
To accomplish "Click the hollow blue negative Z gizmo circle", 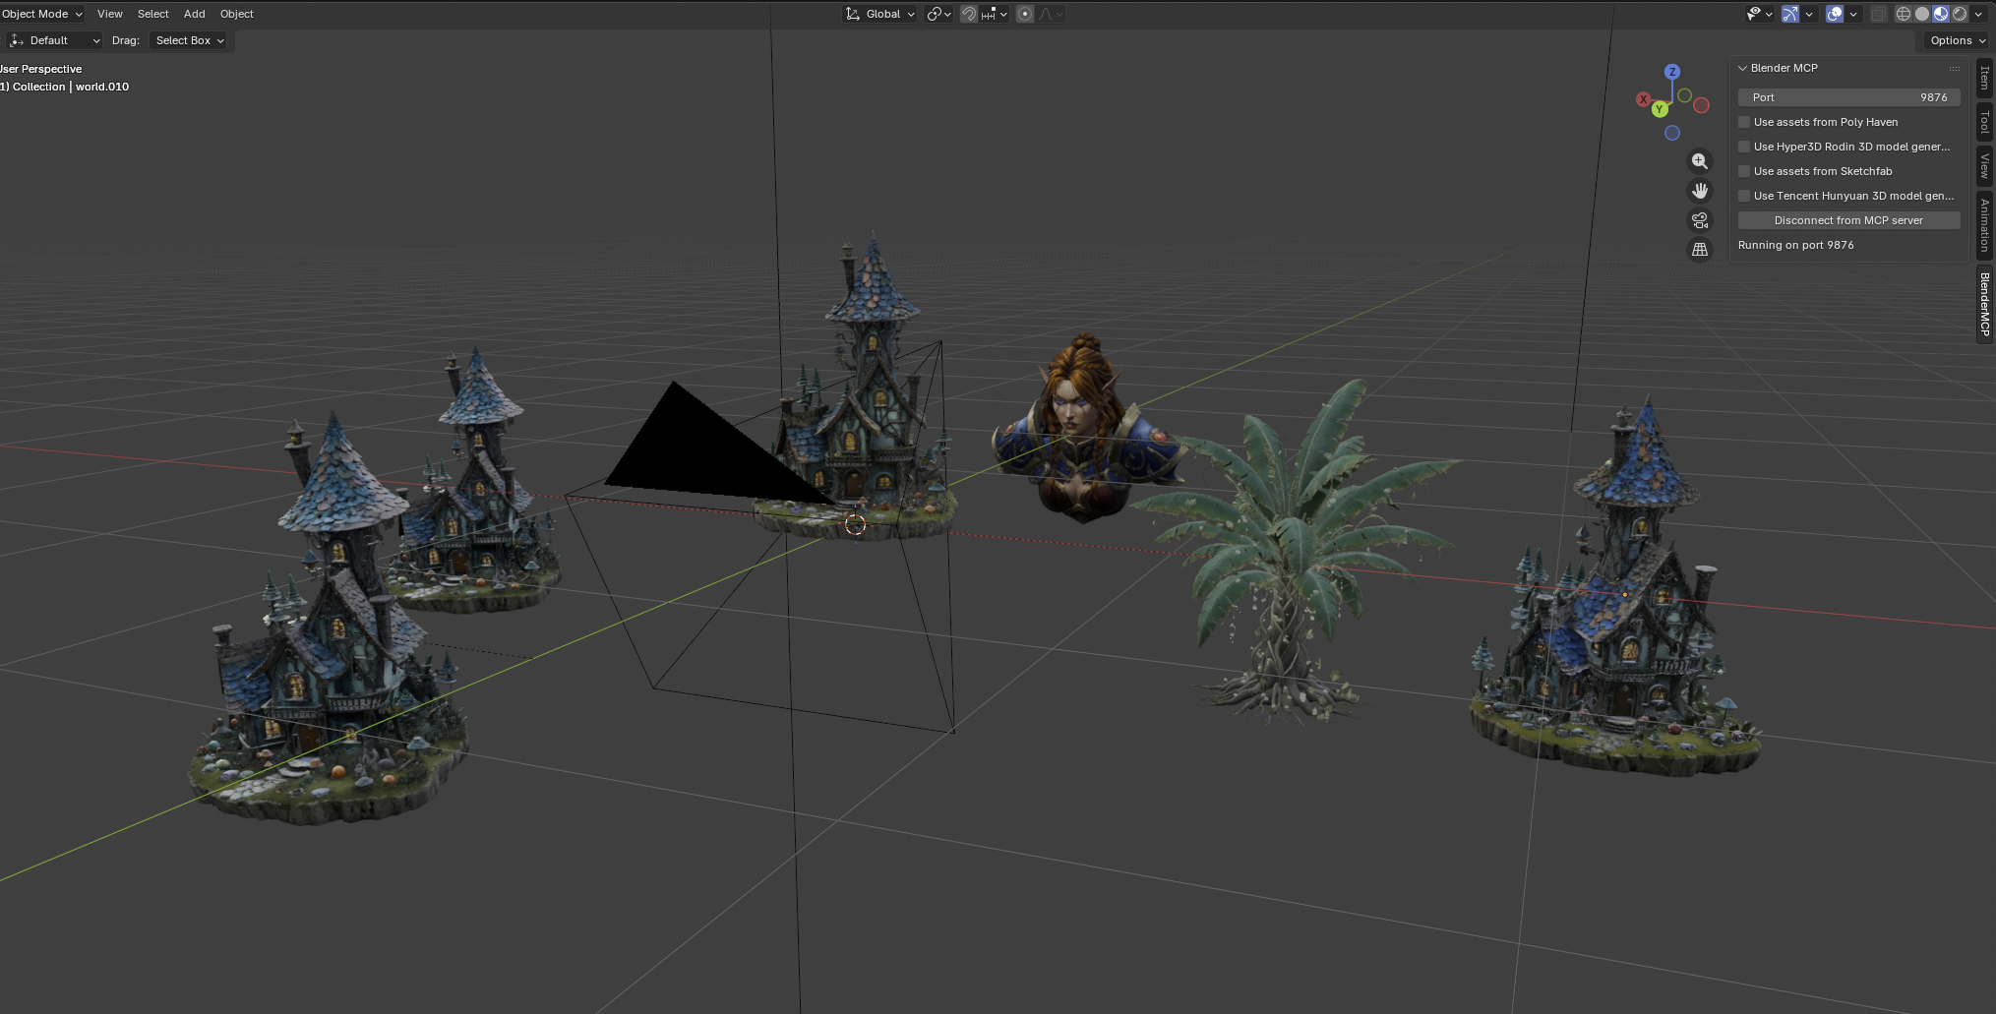I will click(1671, 133).
